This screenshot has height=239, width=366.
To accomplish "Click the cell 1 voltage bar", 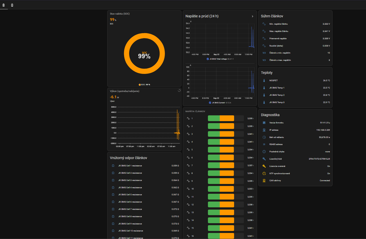I will click(226, 118).
